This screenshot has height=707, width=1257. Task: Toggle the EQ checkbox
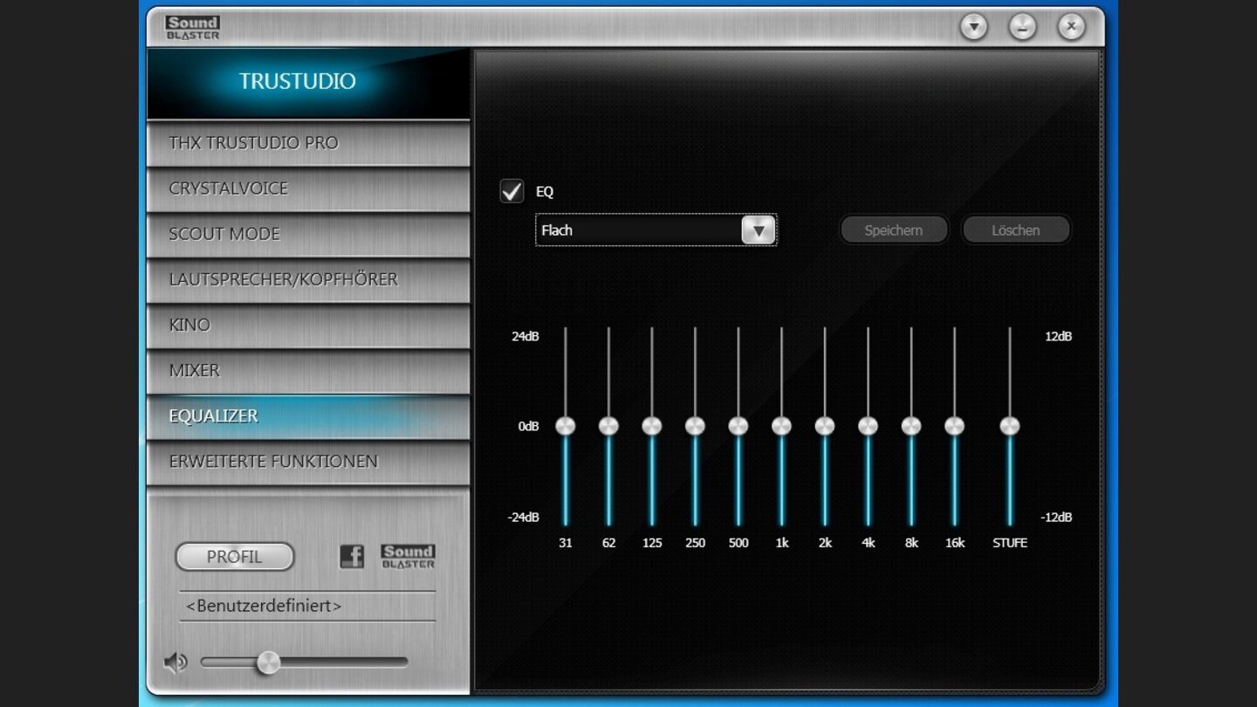512,191
